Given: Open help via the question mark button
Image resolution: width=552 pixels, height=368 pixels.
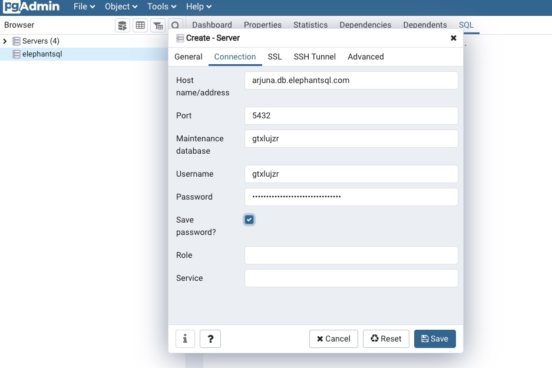Looking at the screenshot, I should (x=210, y=339).
